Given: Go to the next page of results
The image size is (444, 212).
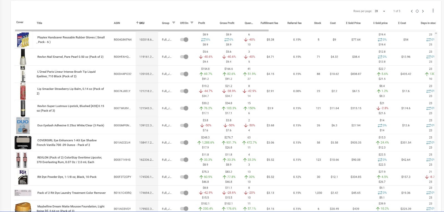Looking at the screenshot, I should (423, 11).
